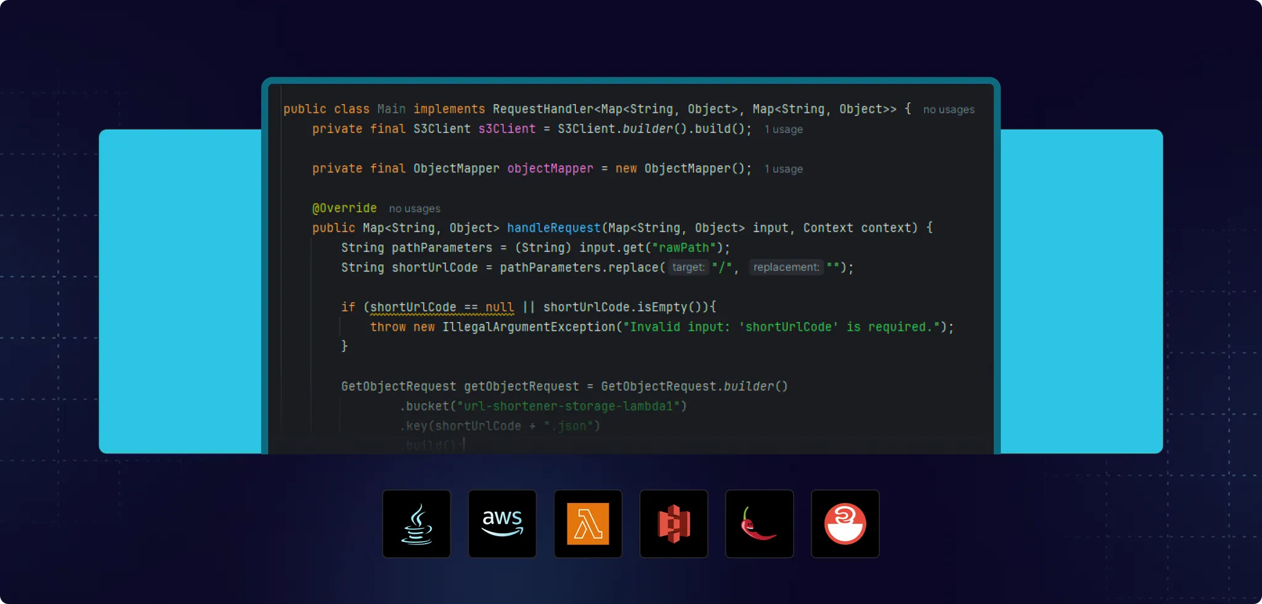
Task: Click the 'target:' parameter hint
Action: (688, 267)
